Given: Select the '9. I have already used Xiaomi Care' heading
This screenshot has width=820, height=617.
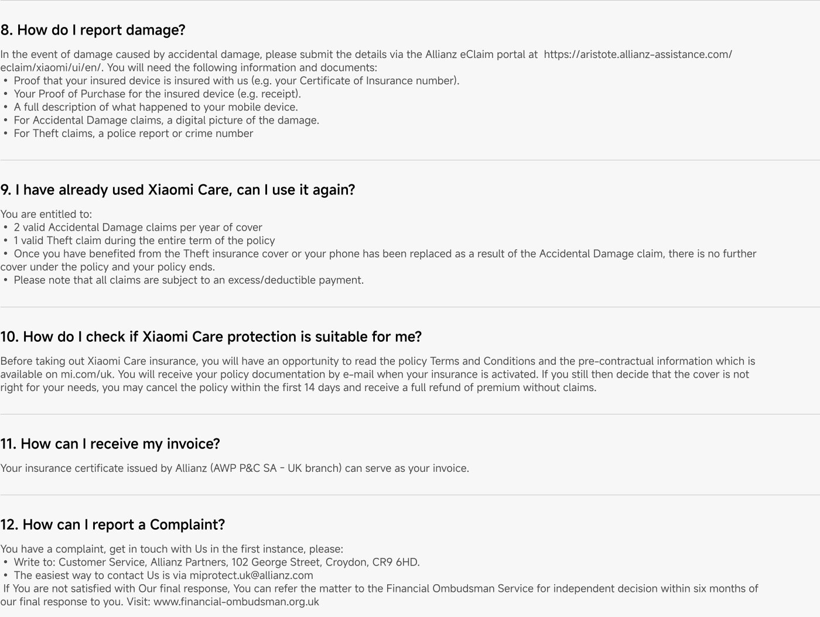Looking at the screenshot, I should pos(177,190).
